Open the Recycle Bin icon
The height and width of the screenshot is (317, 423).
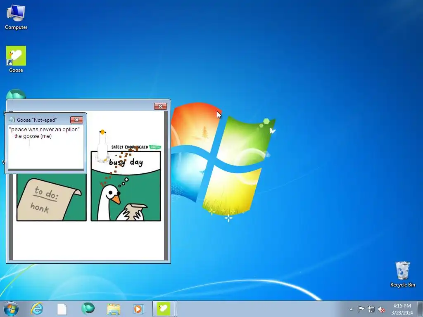point(402,274)
